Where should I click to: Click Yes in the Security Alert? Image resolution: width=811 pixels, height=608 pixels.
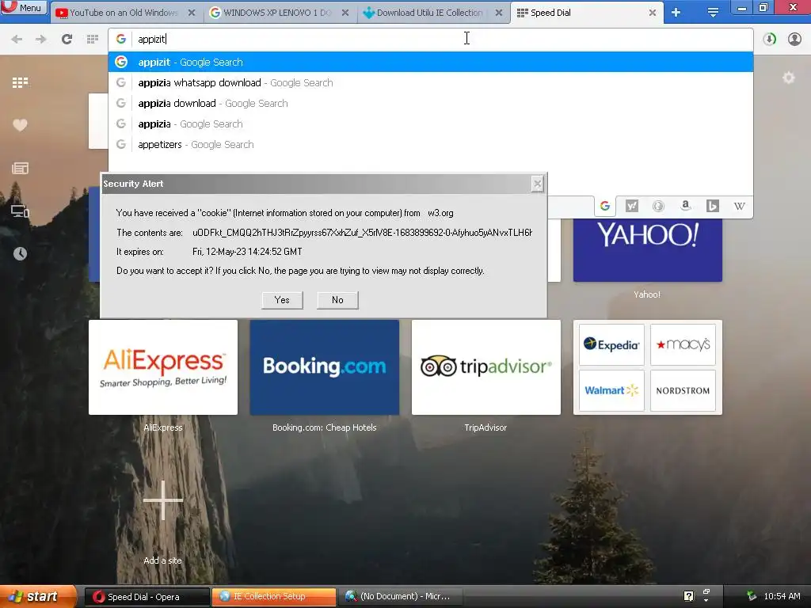point(282,300)
